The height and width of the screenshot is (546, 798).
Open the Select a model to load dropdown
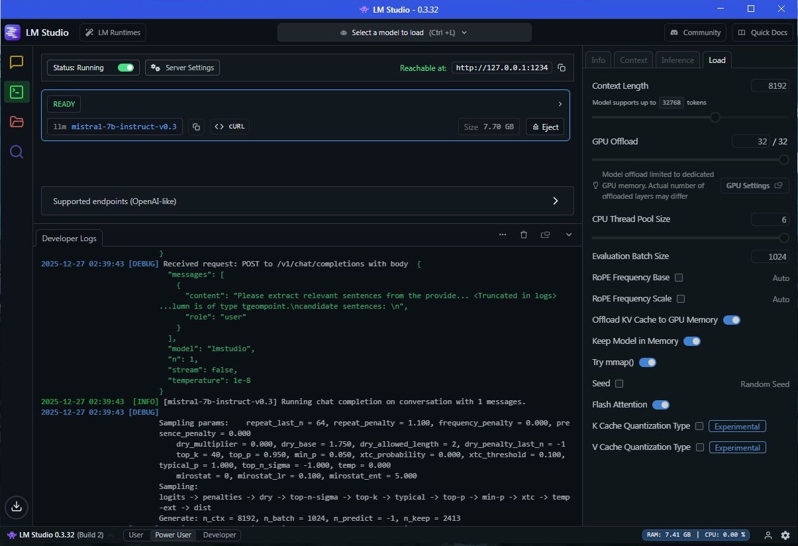[404, 32]
